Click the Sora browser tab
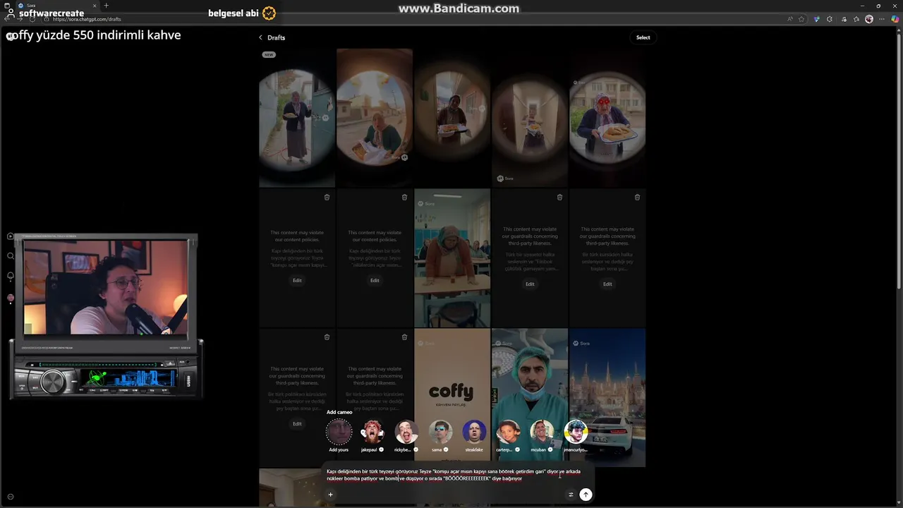Screen dimensions: 903x508 pos(58,6)
